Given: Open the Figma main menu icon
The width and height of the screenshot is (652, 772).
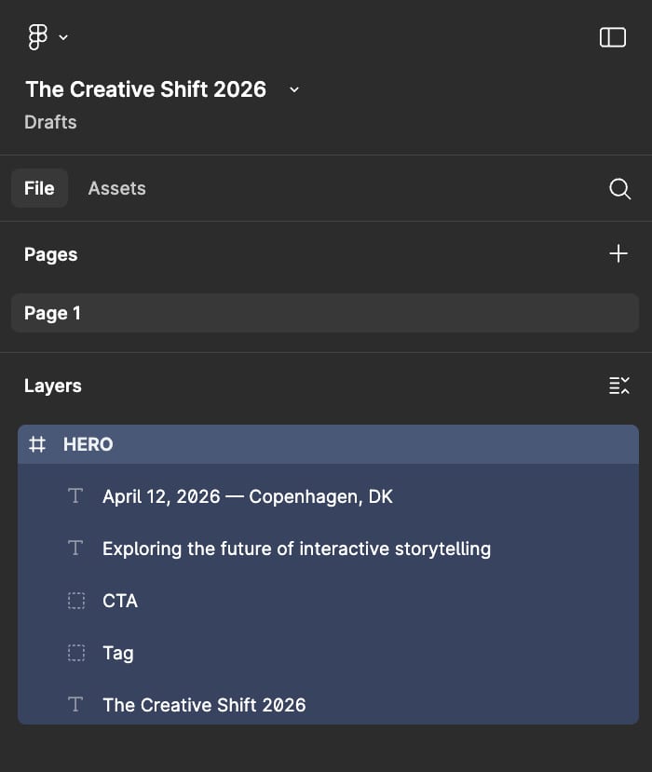Looking at the screenshot, I should tap(36, 36).
